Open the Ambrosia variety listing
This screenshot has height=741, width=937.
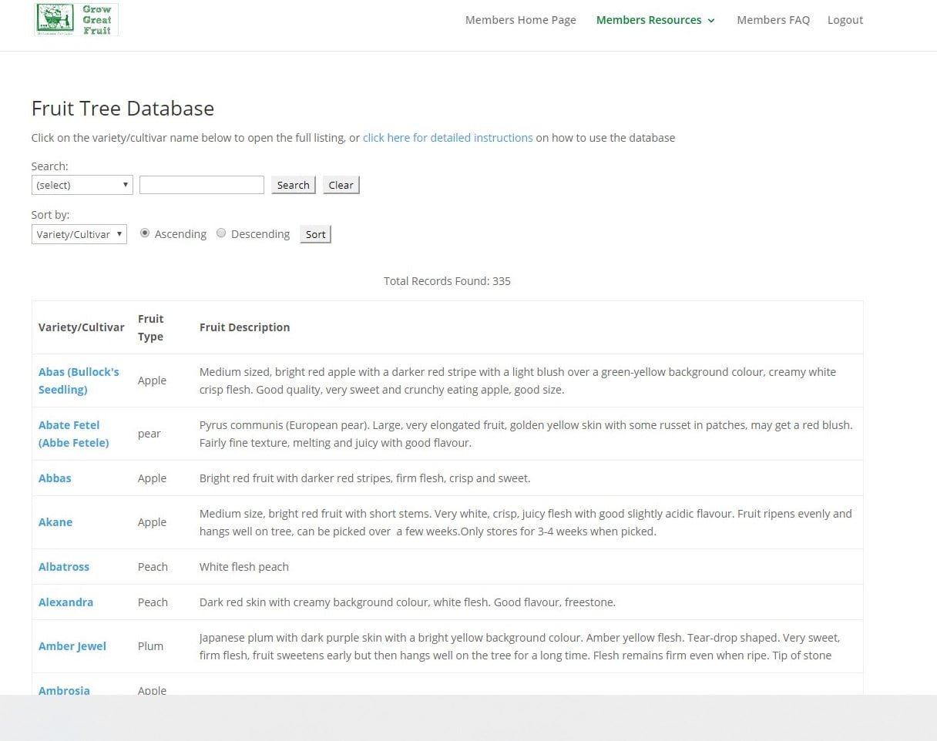(64, 690)
